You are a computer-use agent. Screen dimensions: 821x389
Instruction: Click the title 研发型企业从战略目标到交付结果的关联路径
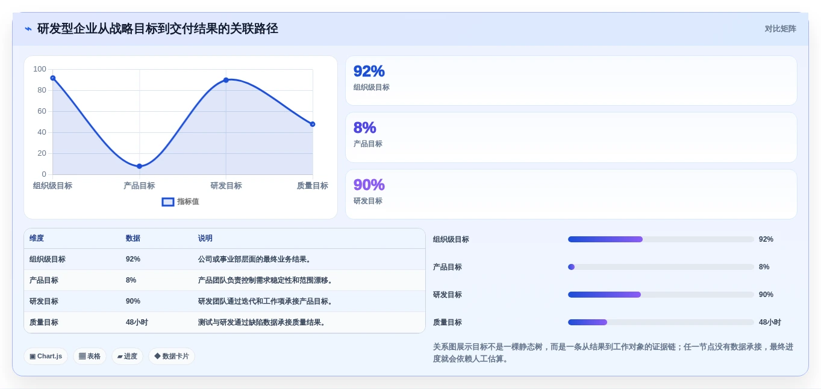pyautogui.click(x=158, y=29)
